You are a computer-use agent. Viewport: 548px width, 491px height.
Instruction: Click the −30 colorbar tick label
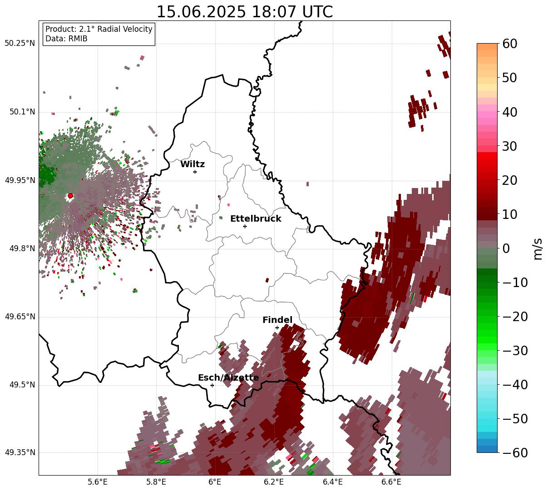click(515, 351)
